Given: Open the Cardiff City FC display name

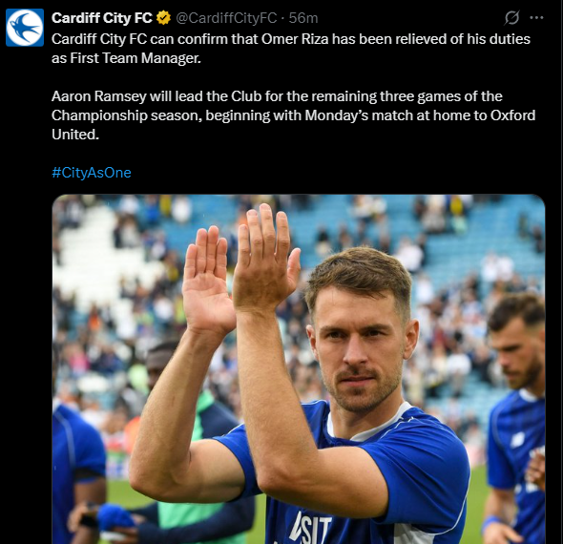Looking at the screenshot, I should pyautogui.click(x=101, y=18).
